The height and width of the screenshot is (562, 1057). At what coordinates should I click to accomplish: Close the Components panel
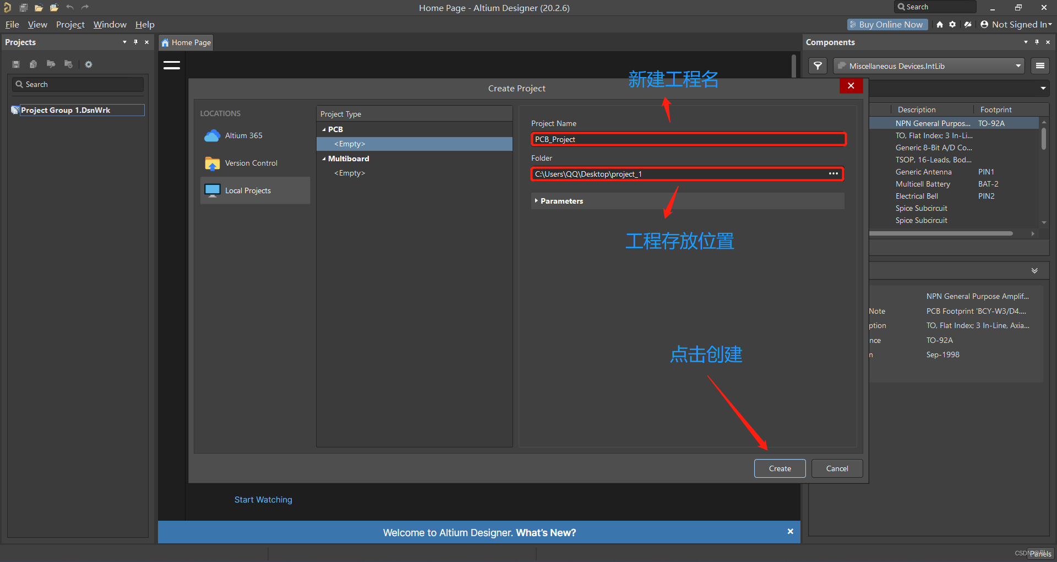(x=1048, y=42)
